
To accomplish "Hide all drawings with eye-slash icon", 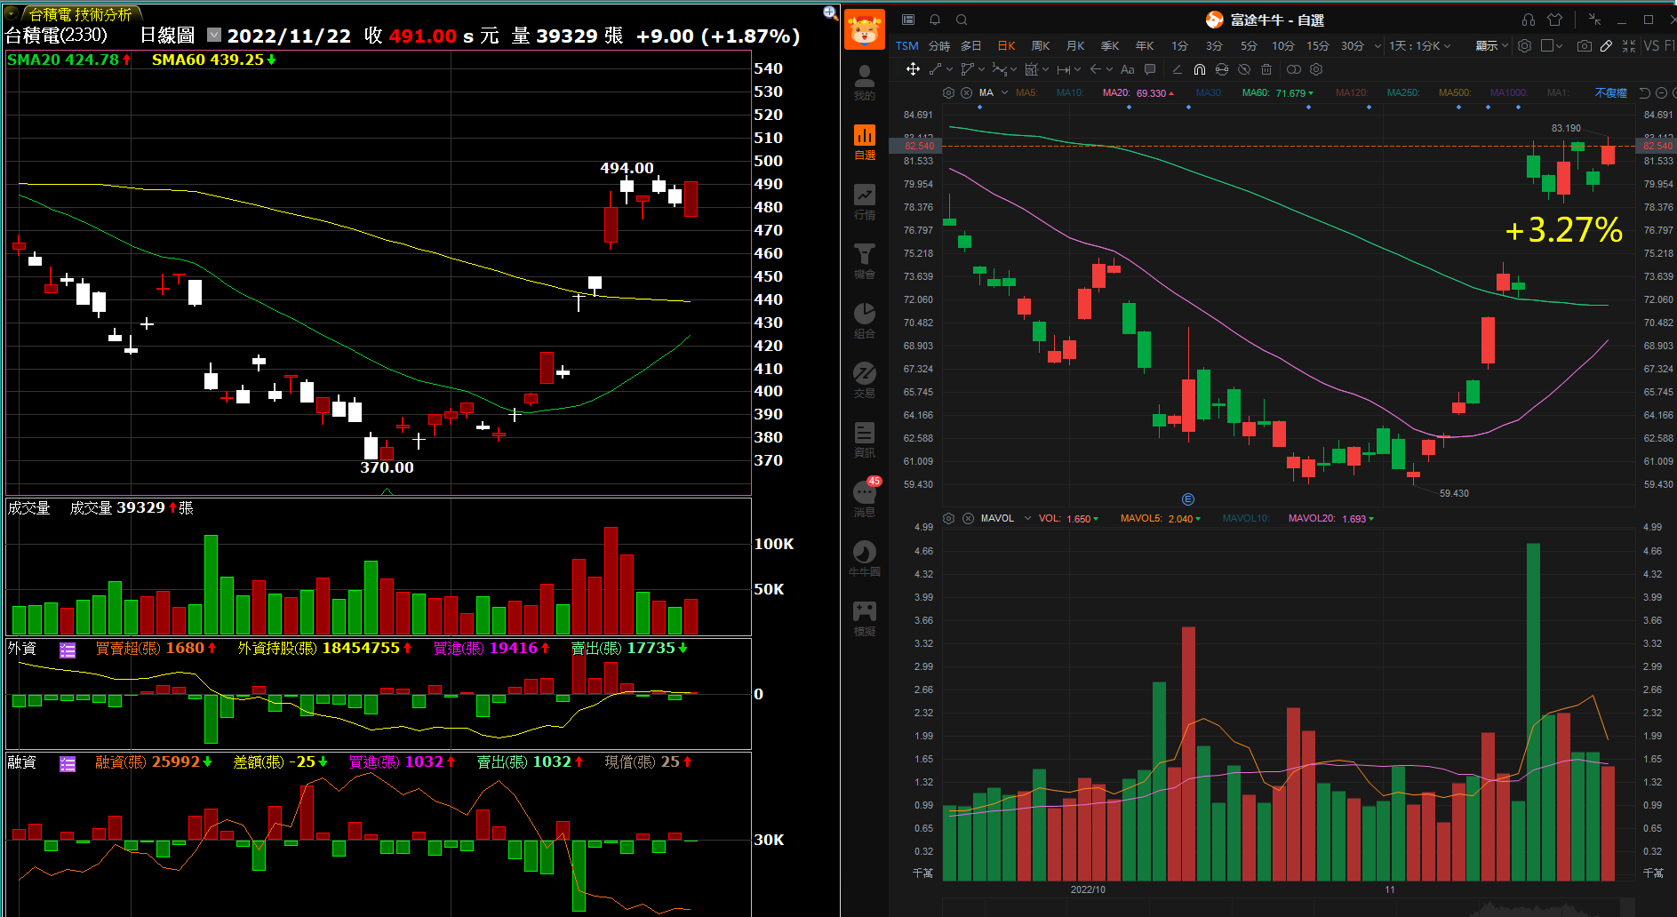I will coord(1244,69).
